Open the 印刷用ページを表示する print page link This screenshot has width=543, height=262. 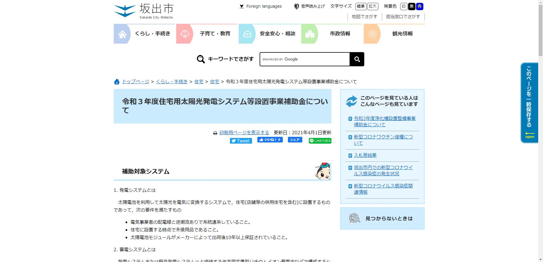[x=244, y=133]
